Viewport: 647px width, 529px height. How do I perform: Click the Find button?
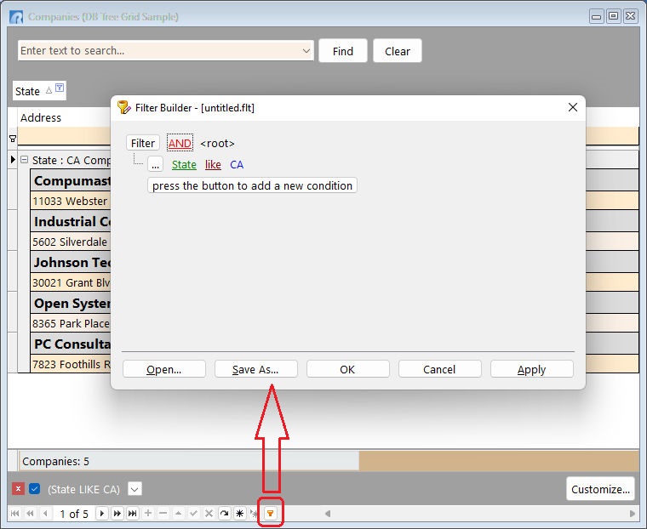[x=343, y=51]
